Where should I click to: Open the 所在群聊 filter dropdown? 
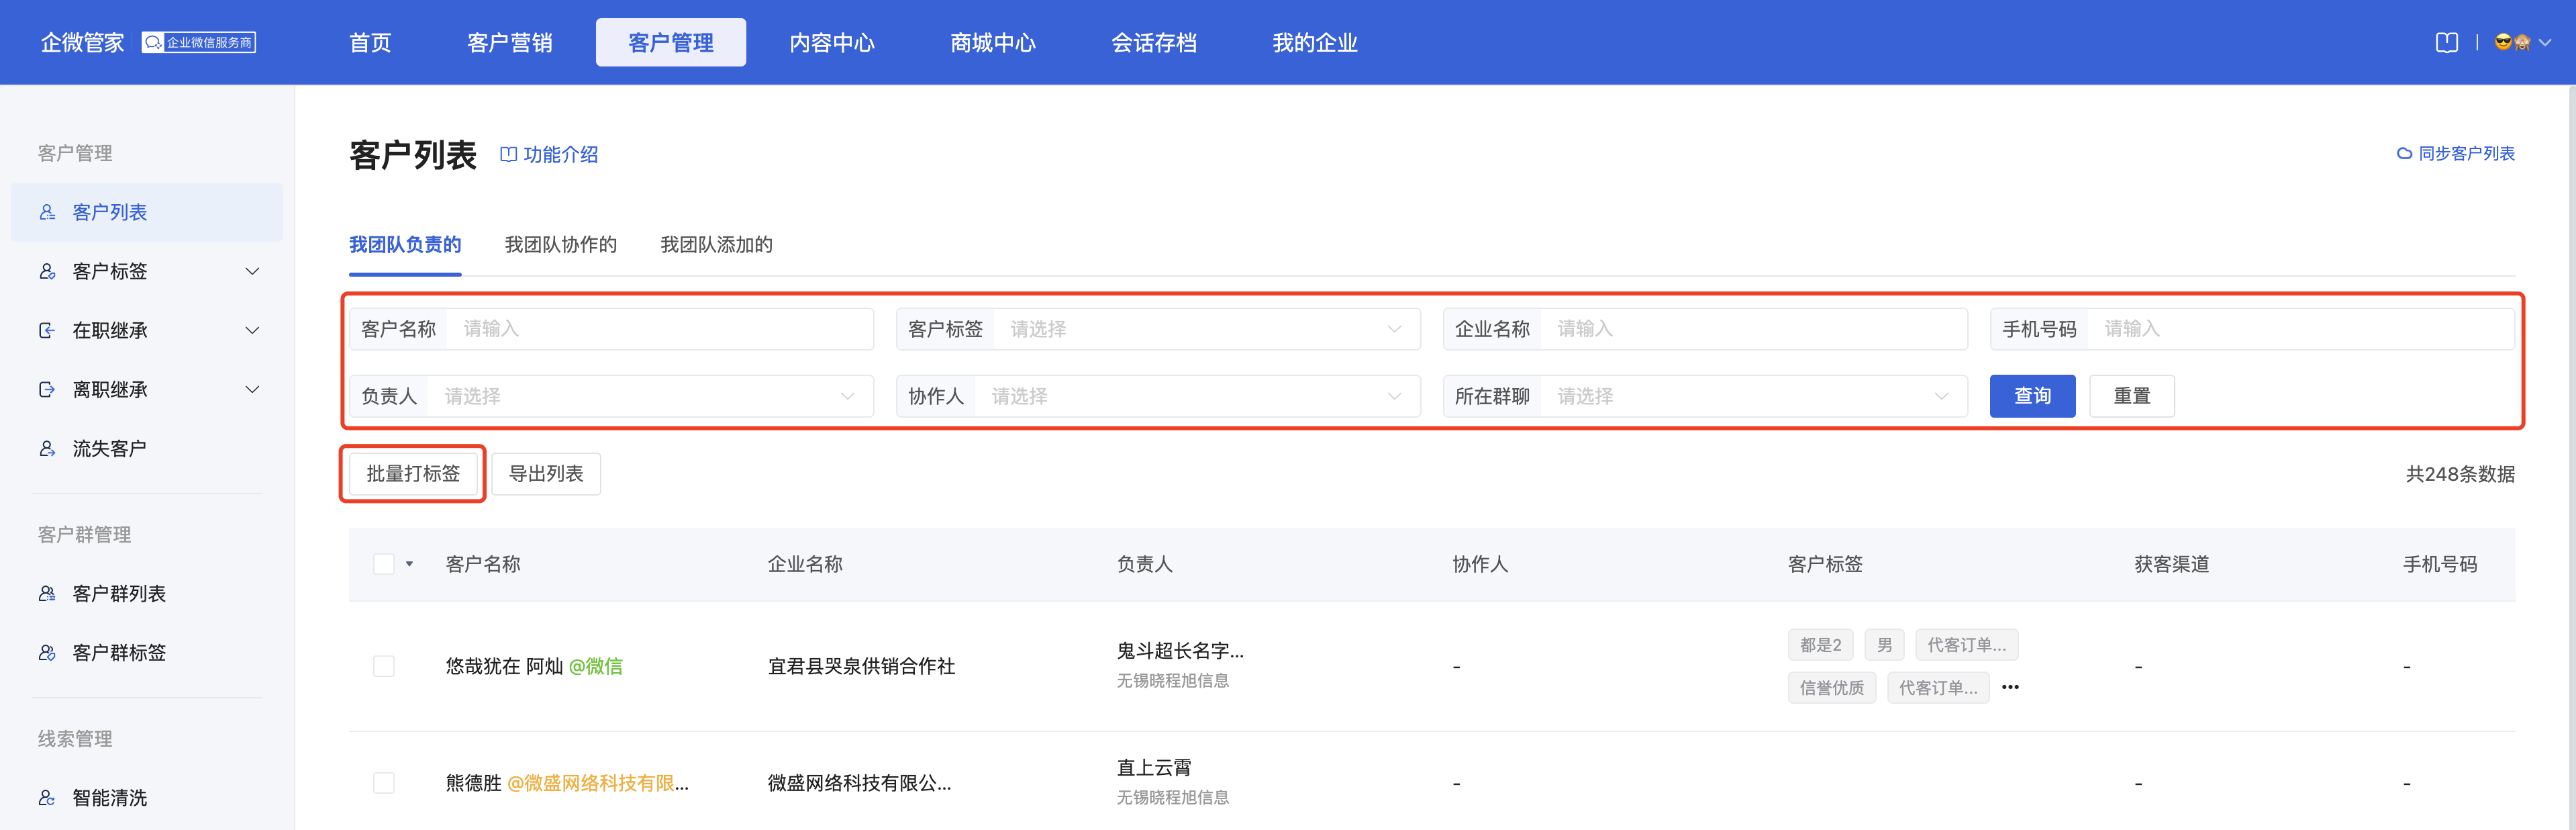(x=1705, y=396)
